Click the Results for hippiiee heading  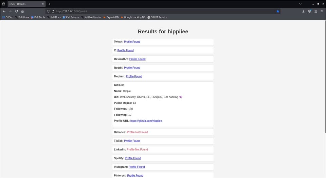pyautogui.click(x=163, y=31)
